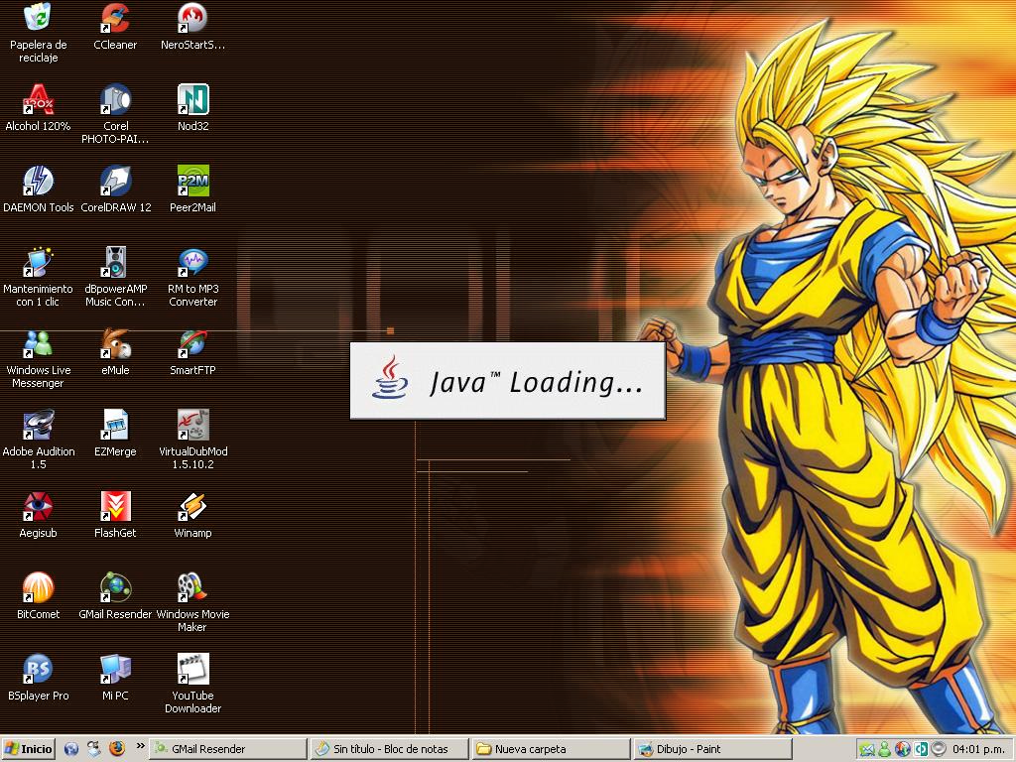The width and height of the screenshot is (1016, 762).
Task: Switch to Dibujo - Paint taskbar button
Action: pyautogui.click(x=710, y=749)
